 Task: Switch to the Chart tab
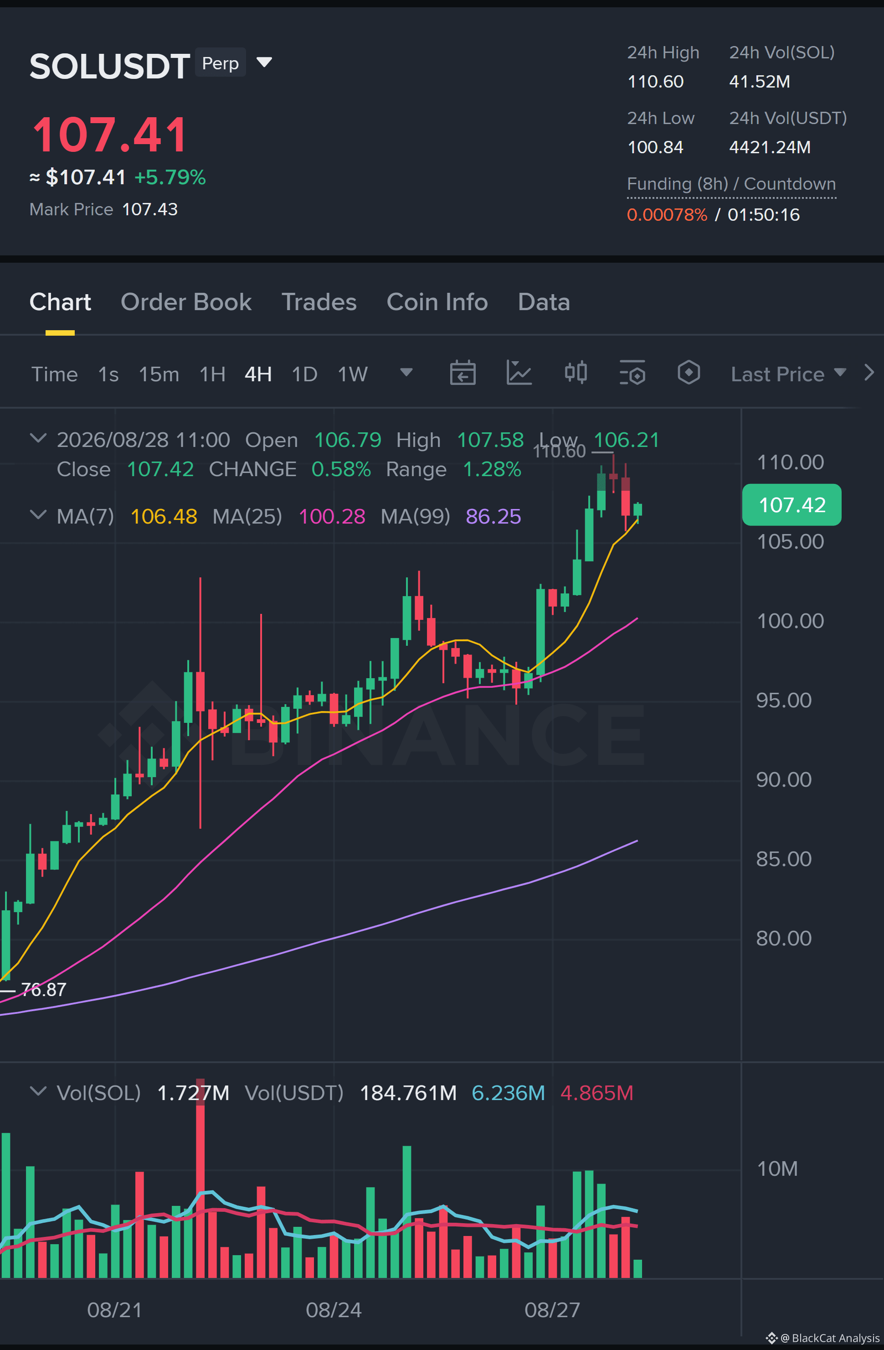(60, 302)
